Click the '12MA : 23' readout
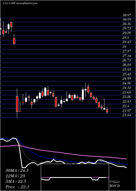136x191 pixels. tap(15, 176)
